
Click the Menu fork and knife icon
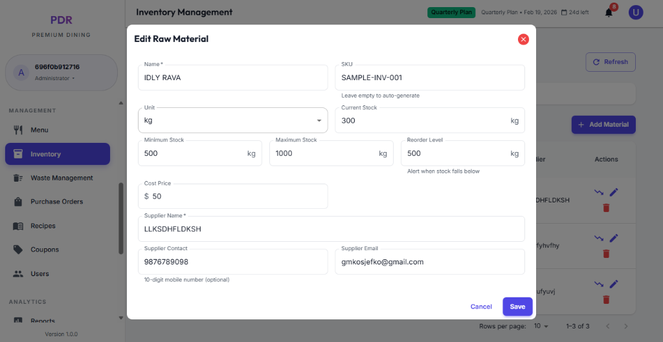(x=18, y=130)
